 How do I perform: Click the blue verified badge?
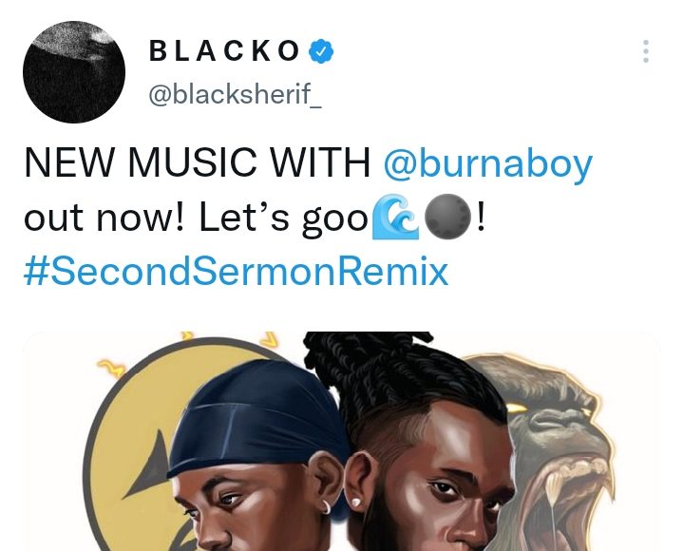[321, 51]
